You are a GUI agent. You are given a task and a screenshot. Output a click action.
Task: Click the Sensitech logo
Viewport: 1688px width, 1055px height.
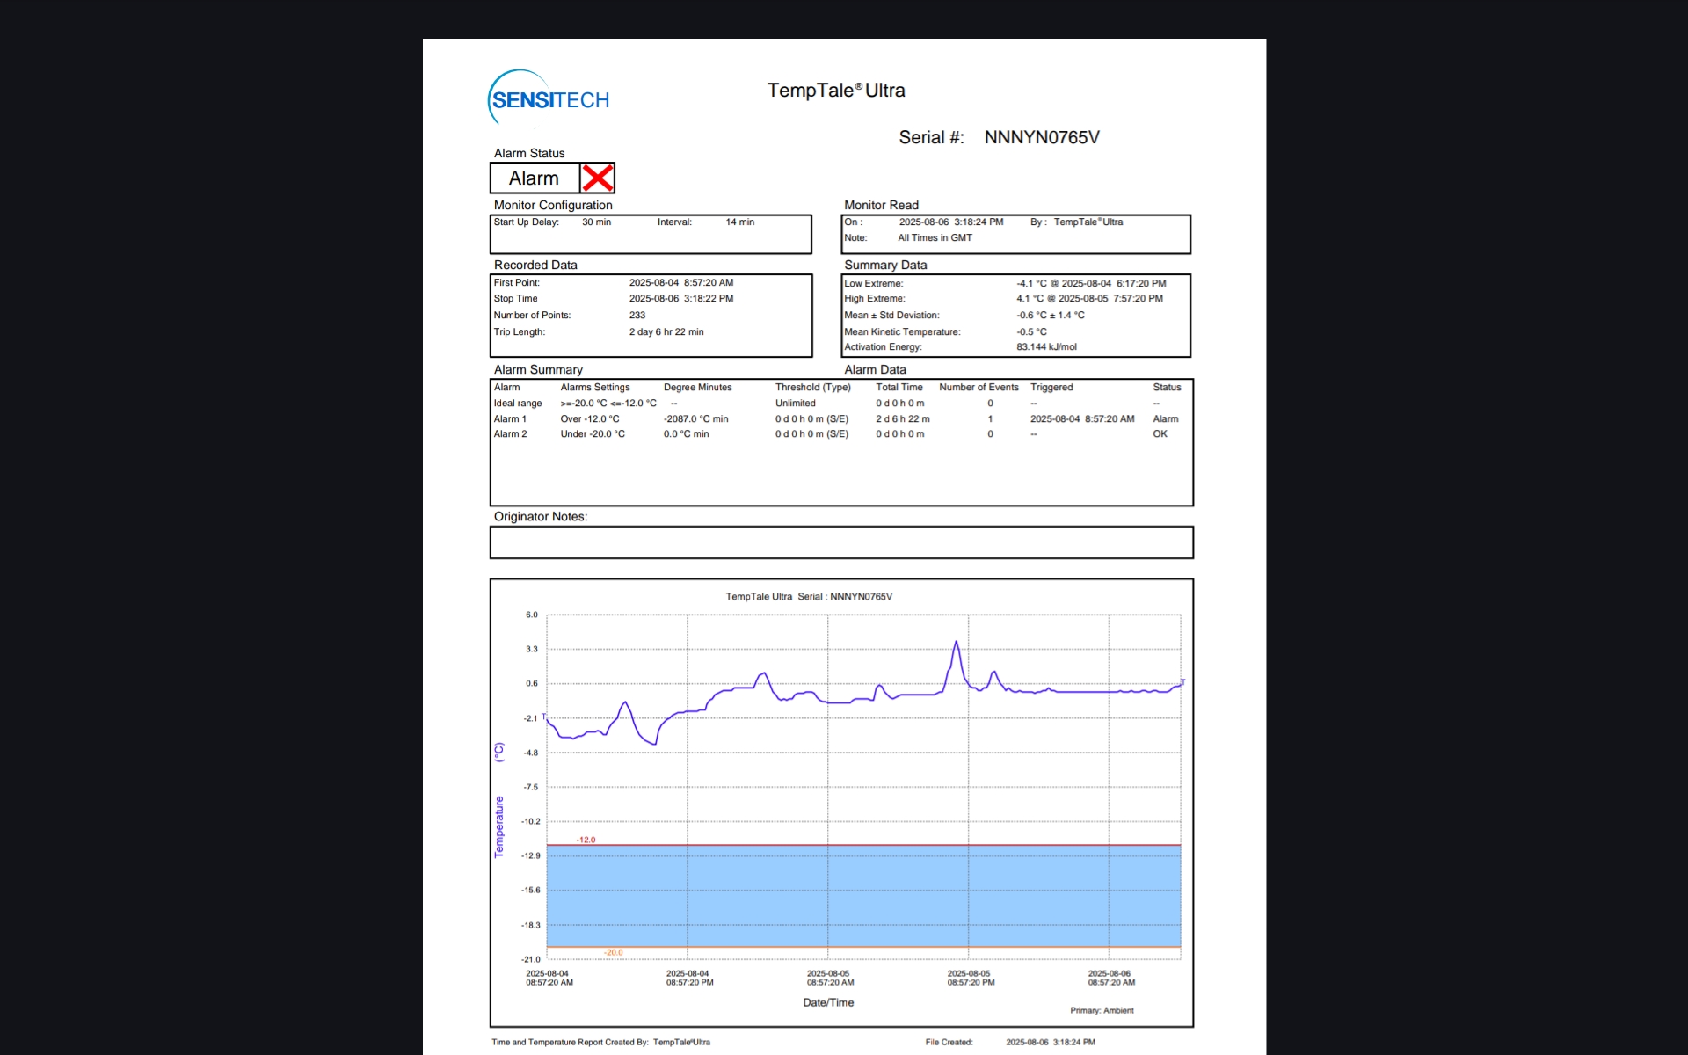[x=549, y=98]
